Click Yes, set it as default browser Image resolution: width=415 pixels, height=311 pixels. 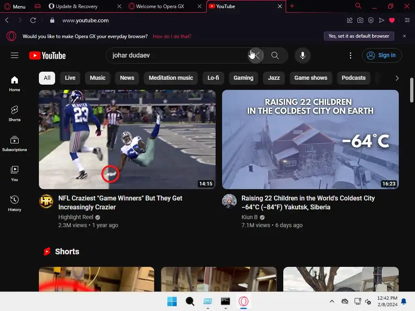[359, 36]
